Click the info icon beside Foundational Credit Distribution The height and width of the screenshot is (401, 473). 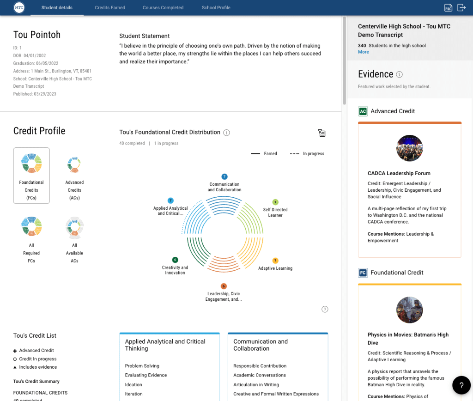[x=226, y=132]
